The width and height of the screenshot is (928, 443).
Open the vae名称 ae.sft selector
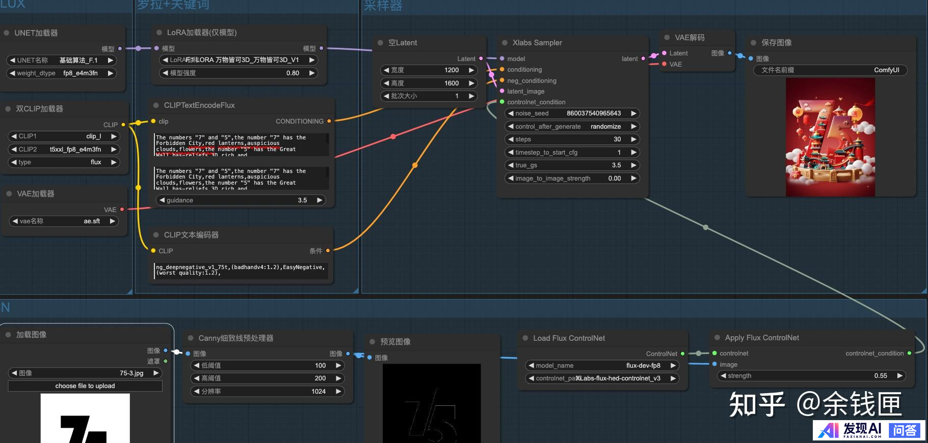pyautogui.click(x=64, y=221)
